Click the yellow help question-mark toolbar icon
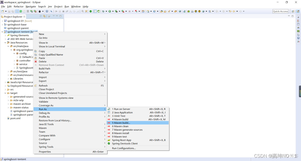The image size is (301, 161). click(x=200, y=11)
